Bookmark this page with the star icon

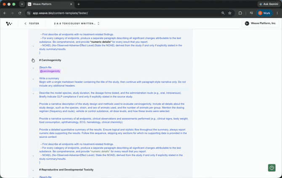230,13
